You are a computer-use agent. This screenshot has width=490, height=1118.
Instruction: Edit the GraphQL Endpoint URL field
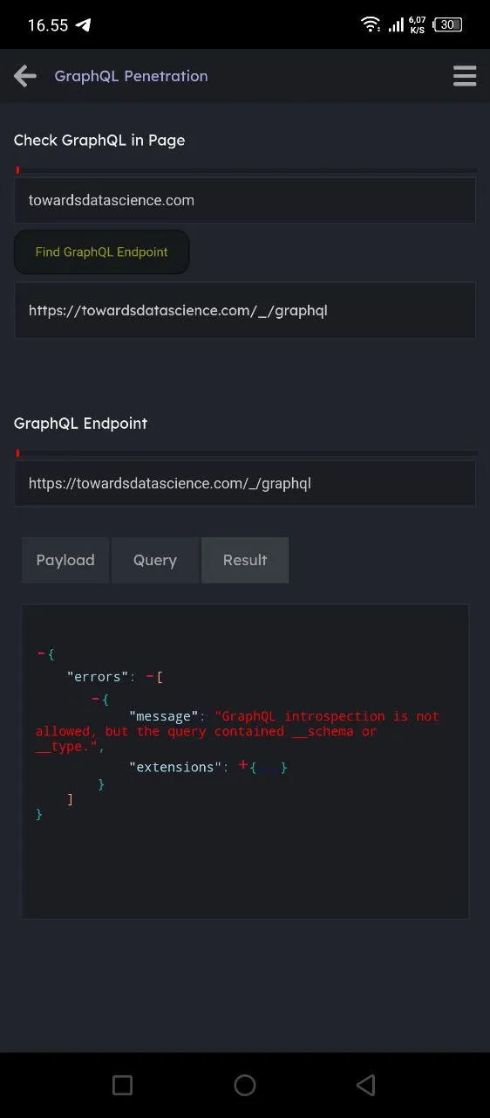(245, 483)
